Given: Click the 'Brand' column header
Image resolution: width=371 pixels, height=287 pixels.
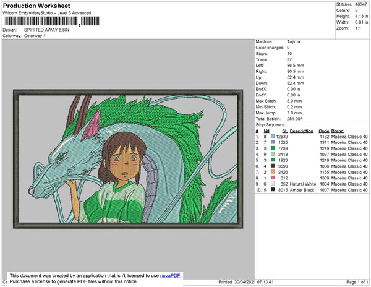Looking at the screenshot, I should (338, 131).
